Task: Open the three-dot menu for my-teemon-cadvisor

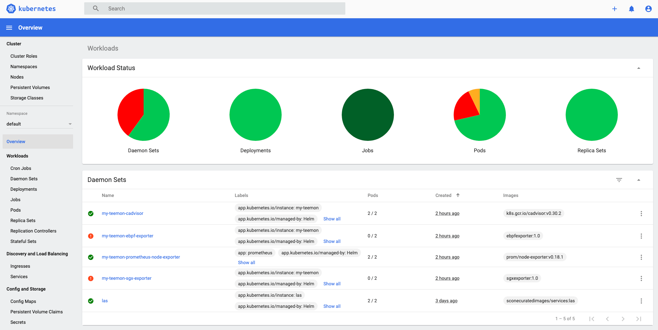Action: point(641,214)
